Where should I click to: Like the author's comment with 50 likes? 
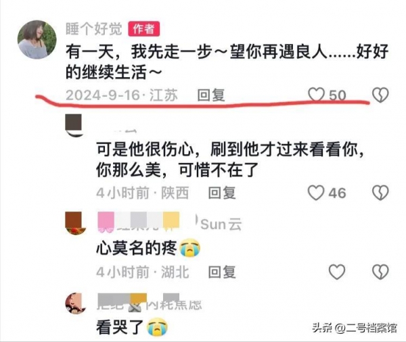click(316, 95)
